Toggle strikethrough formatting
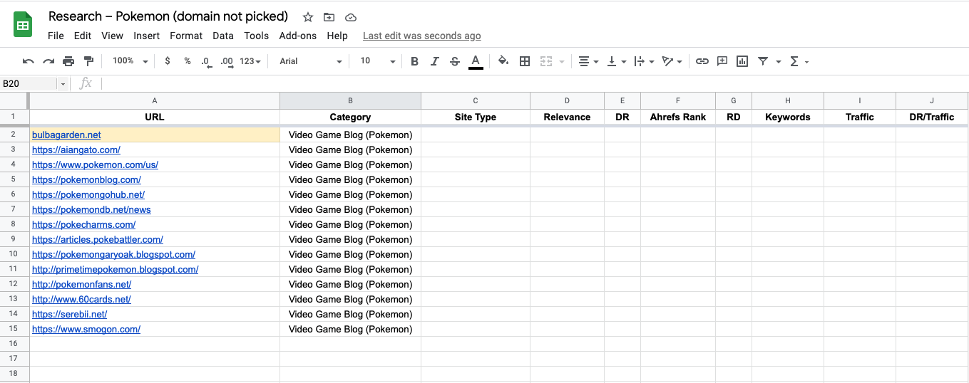969x383 pixels. tap(455, 61)
